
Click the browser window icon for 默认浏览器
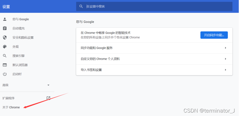point(5,65)
